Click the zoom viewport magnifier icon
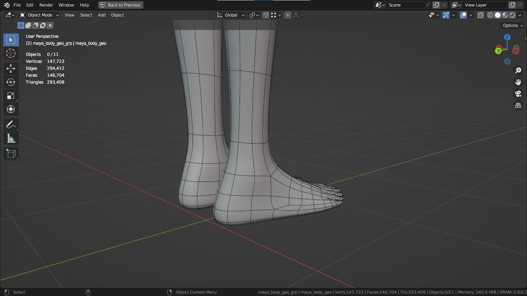 click(518, 71)
